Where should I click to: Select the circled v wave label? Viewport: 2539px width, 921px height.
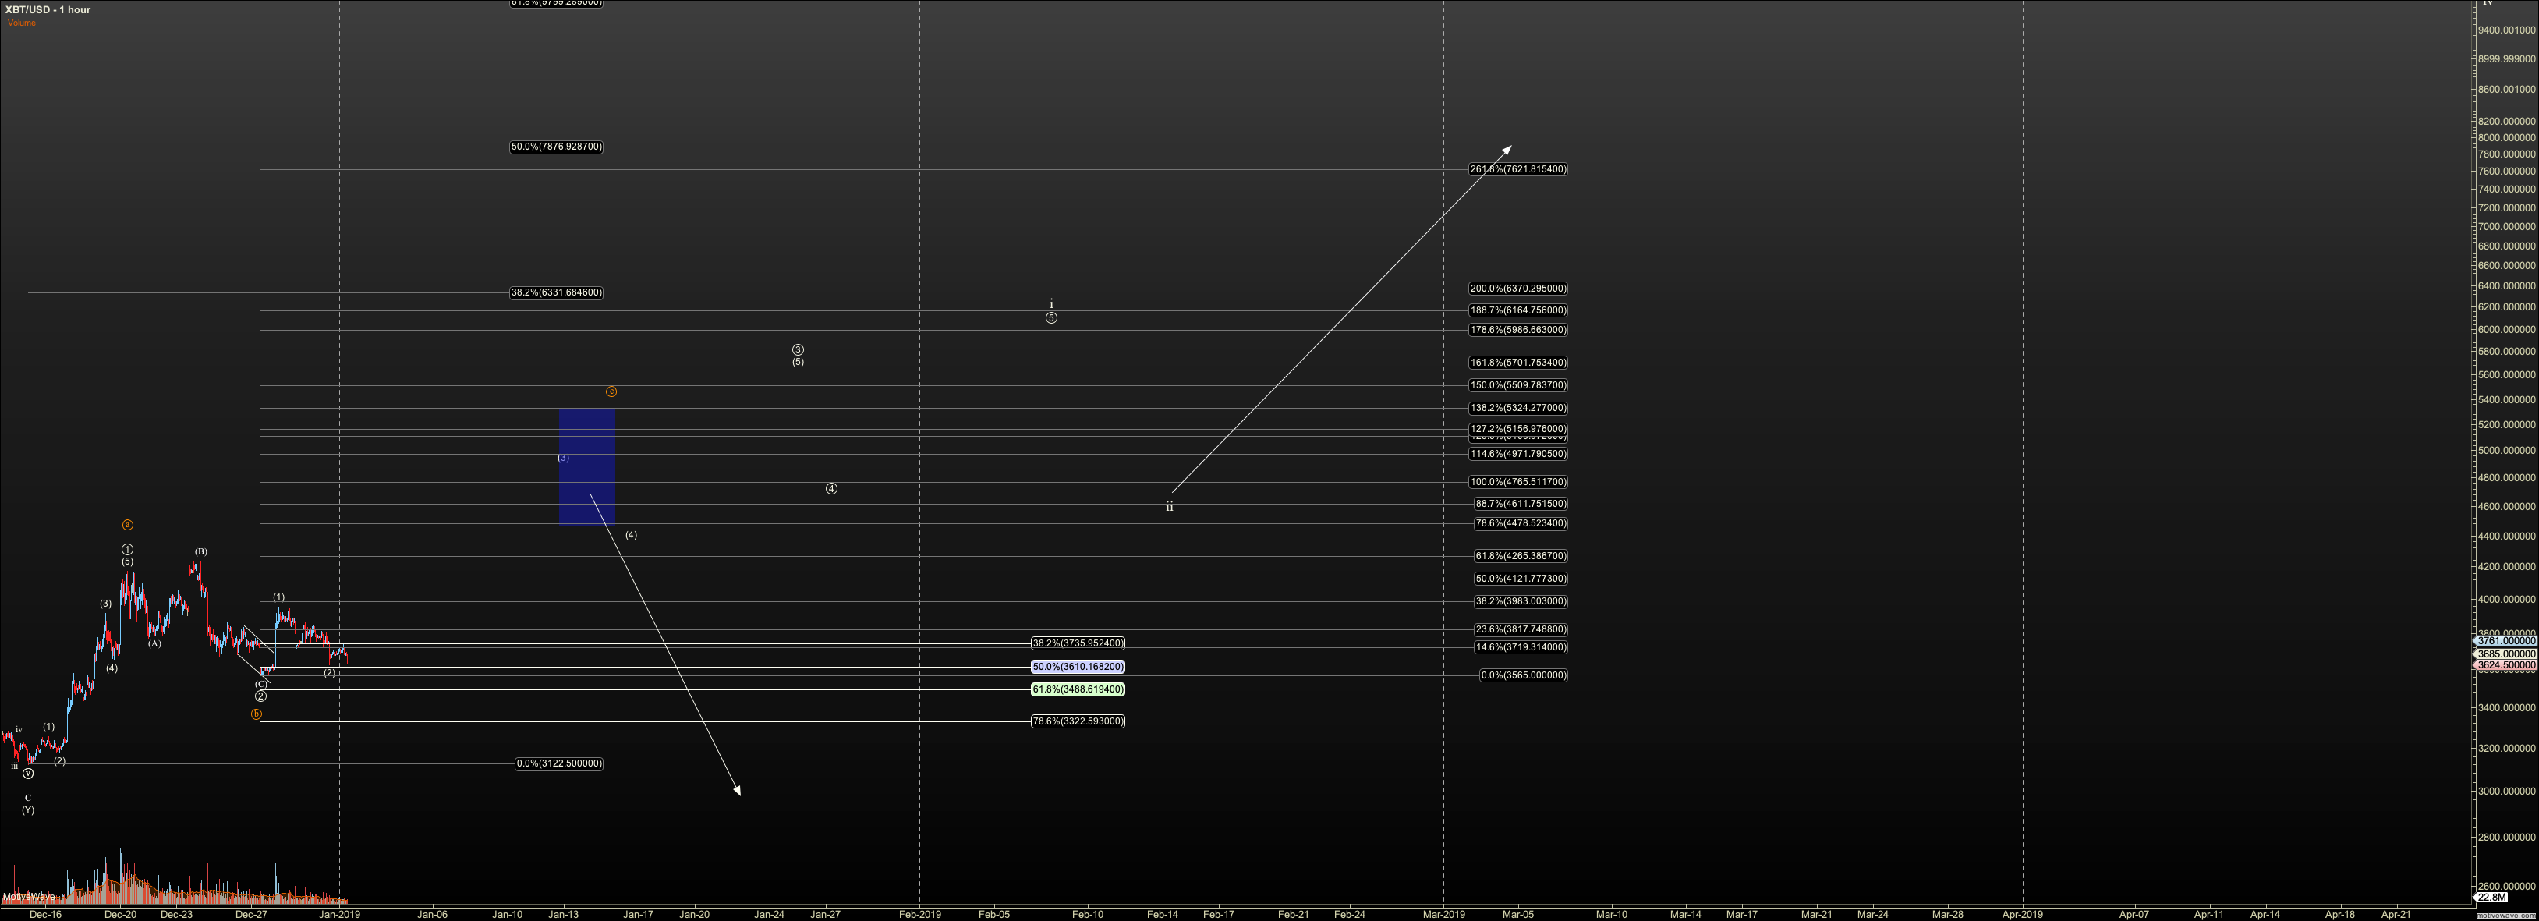(27, 774)
